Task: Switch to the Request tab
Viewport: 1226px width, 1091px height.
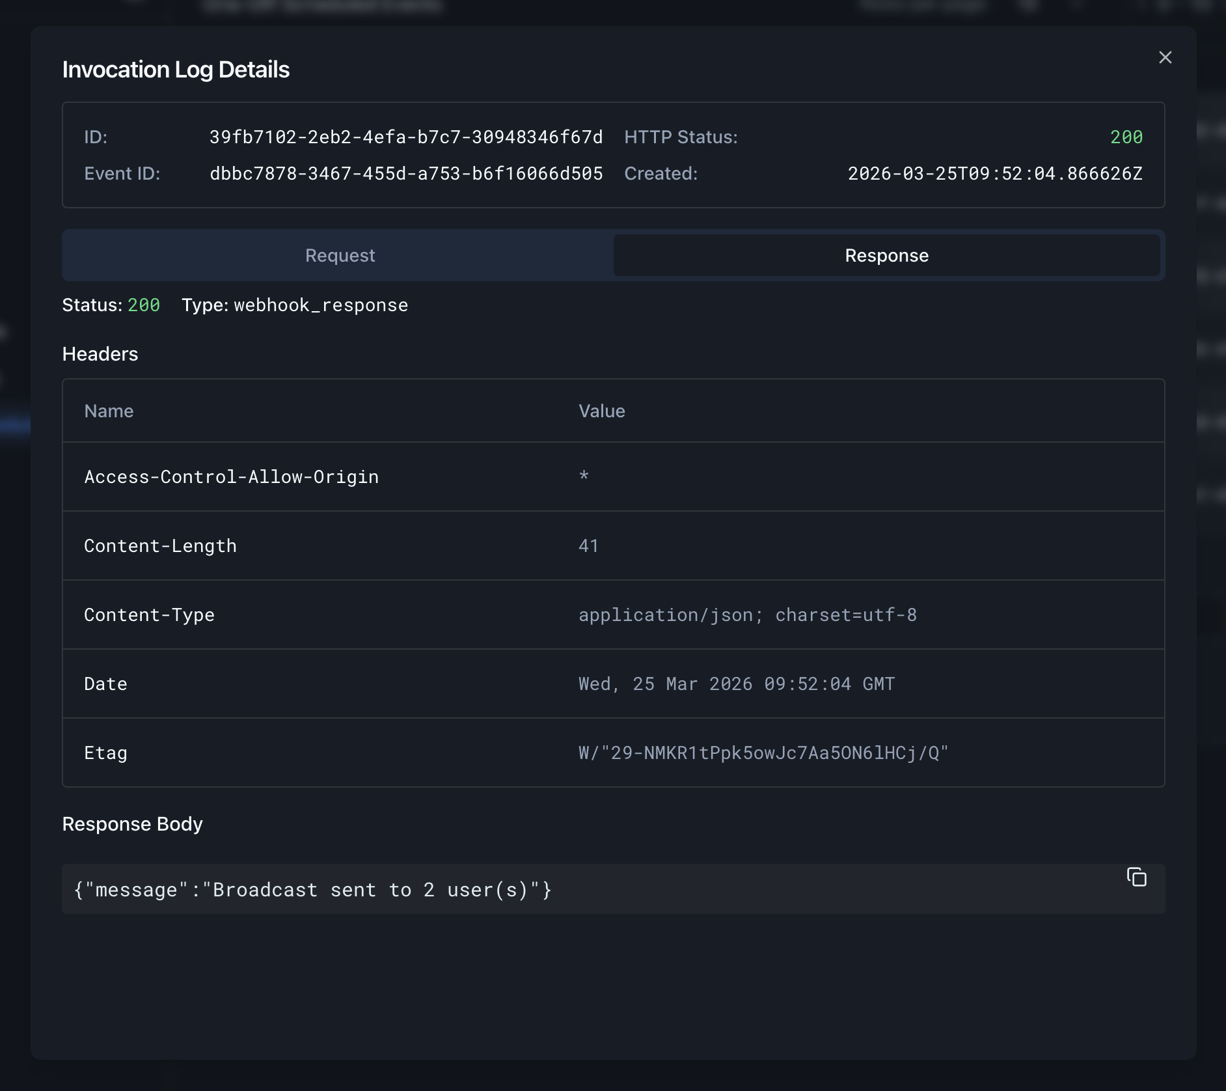Action: 339,255
